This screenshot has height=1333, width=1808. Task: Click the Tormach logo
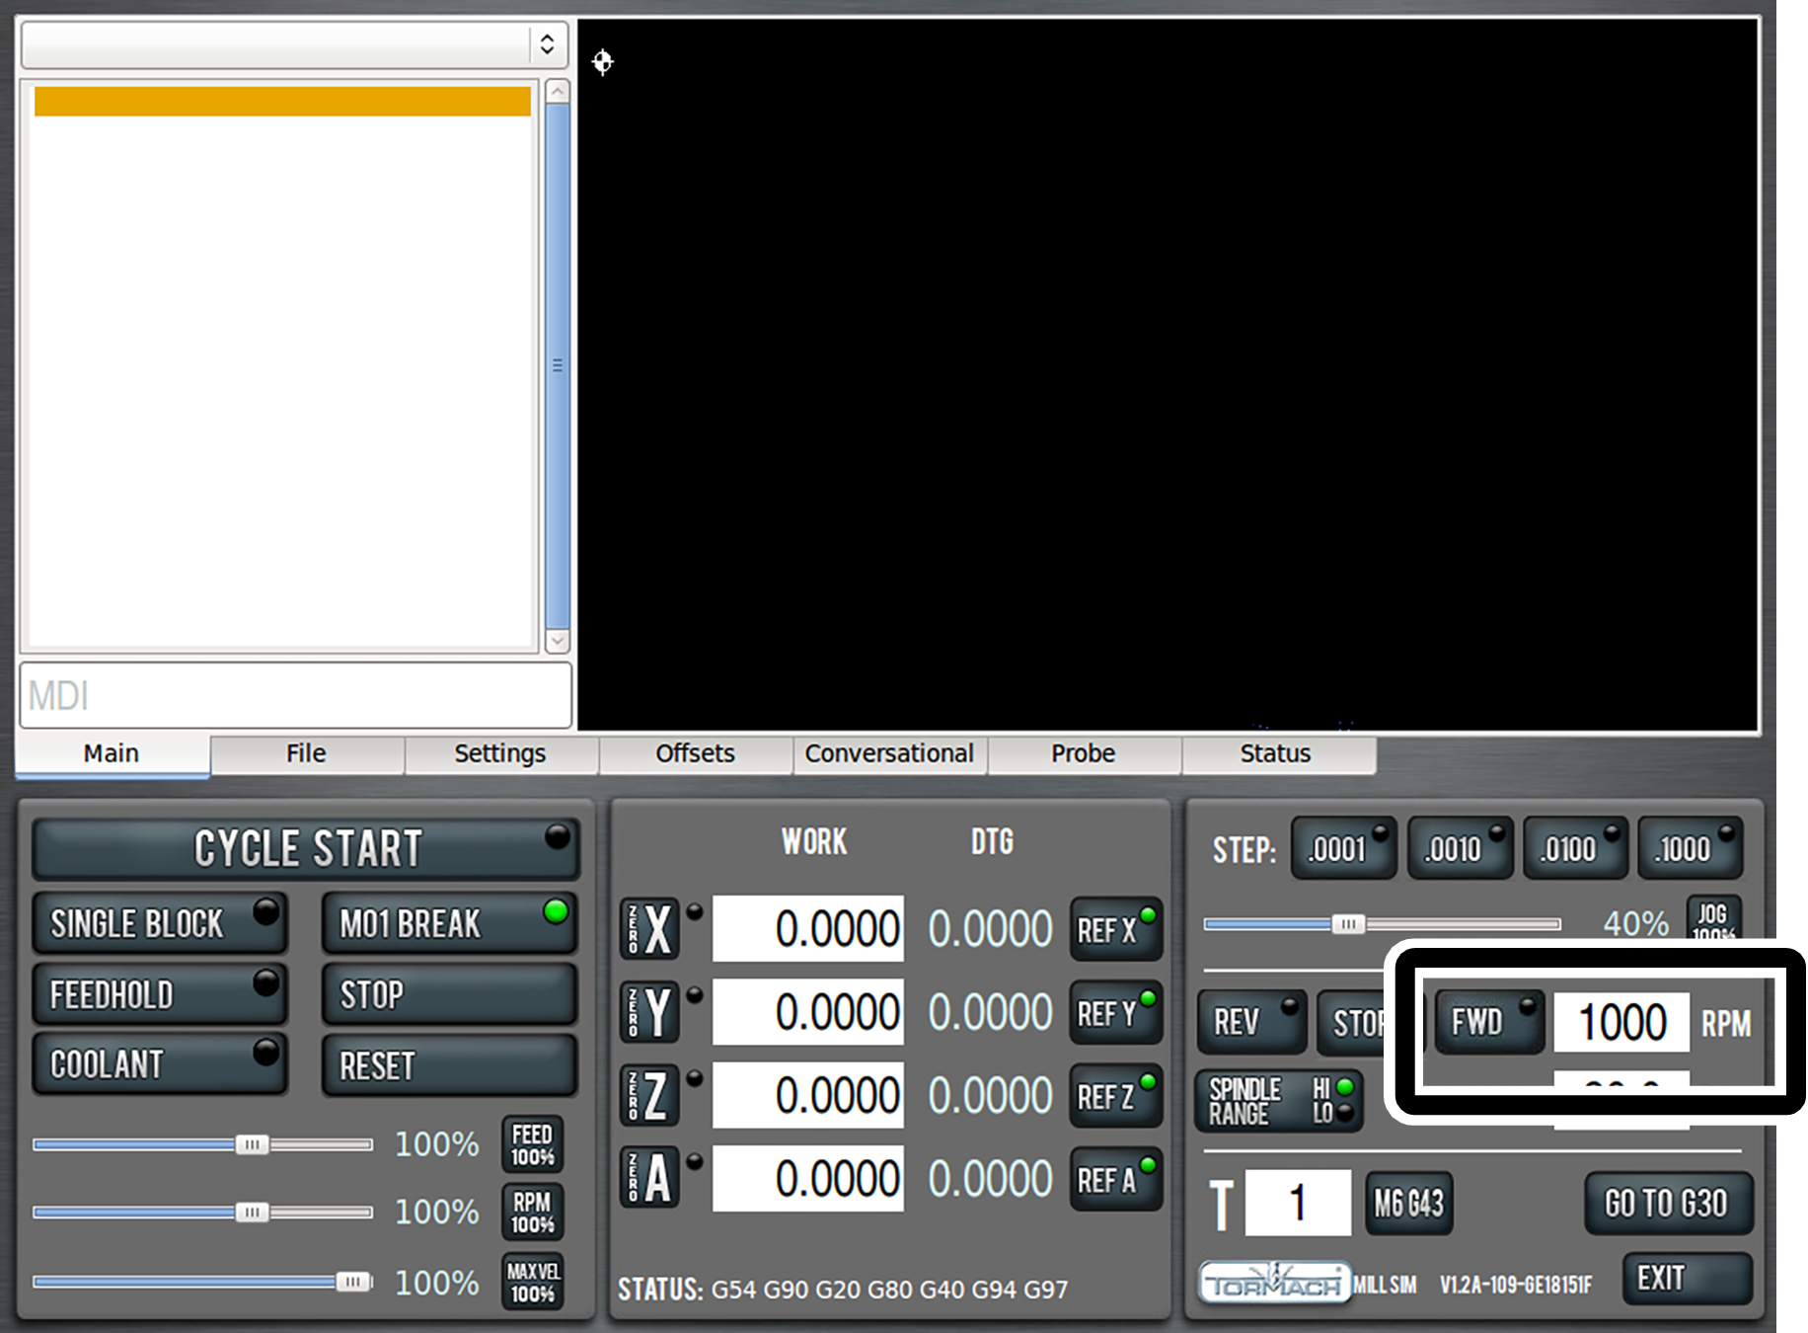click(1274, 1284)
